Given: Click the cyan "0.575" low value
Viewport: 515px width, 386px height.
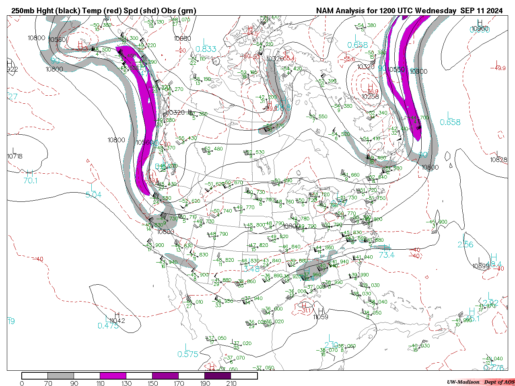Looking at the screenshot, I should click(188, 354).
